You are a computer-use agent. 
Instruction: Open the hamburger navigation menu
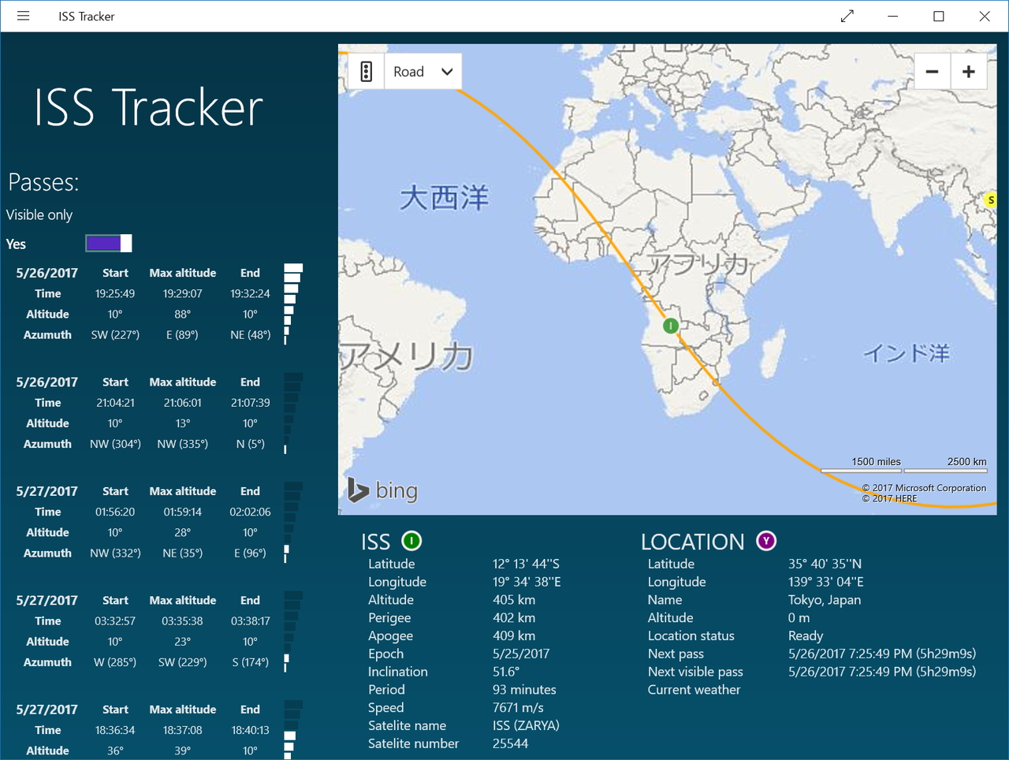click(23, 16)
